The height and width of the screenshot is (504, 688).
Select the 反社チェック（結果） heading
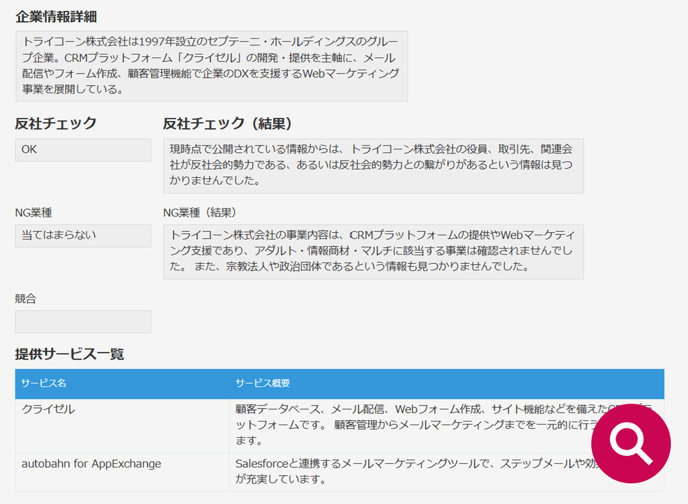(x=219, y=123)
